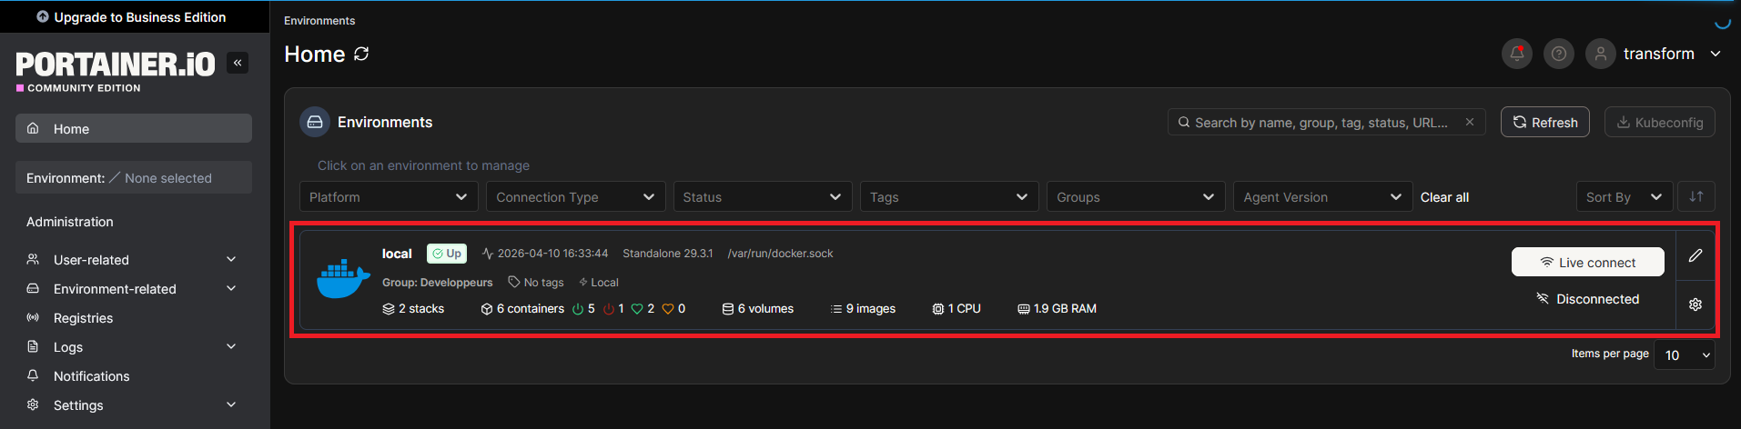This screenshot has width=1741, height=429.
Task: Click the unhealthy containers orange heart icon
Action: (x=668, y=309)
